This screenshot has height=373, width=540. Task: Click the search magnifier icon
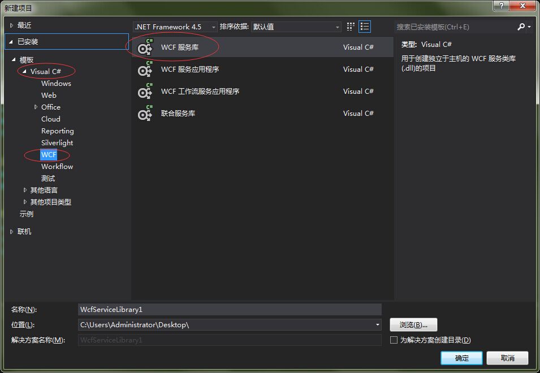[x=521, y=27]
